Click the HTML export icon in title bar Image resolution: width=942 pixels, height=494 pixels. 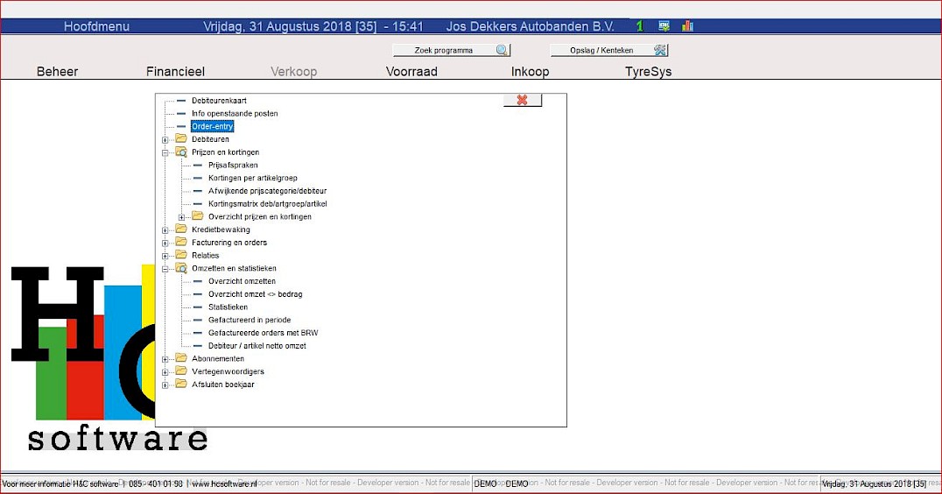click(x=664, y=26)
